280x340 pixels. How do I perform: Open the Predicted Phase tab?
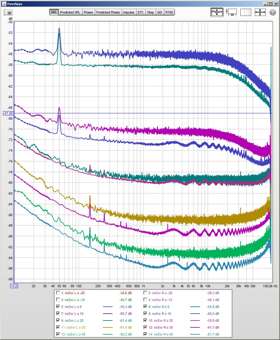[108, 12]
